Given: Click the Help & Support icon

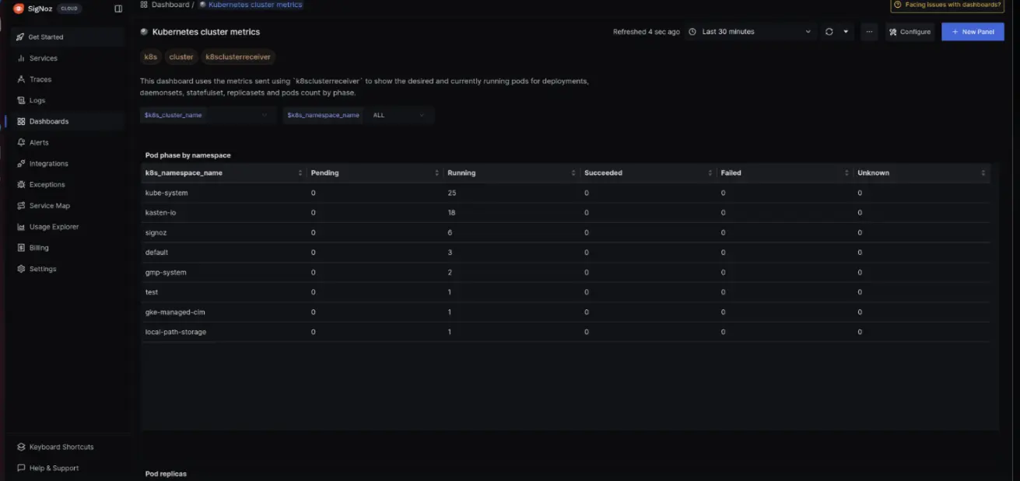Looking at the screenshot, I should tap(21, 468).
